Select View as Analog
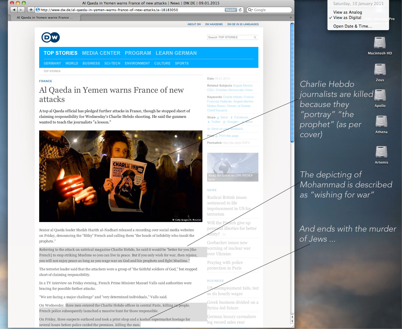402x329 pixels. [347, 12]
